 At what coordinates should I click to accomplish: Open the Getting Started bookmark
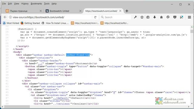pos(30,23)
